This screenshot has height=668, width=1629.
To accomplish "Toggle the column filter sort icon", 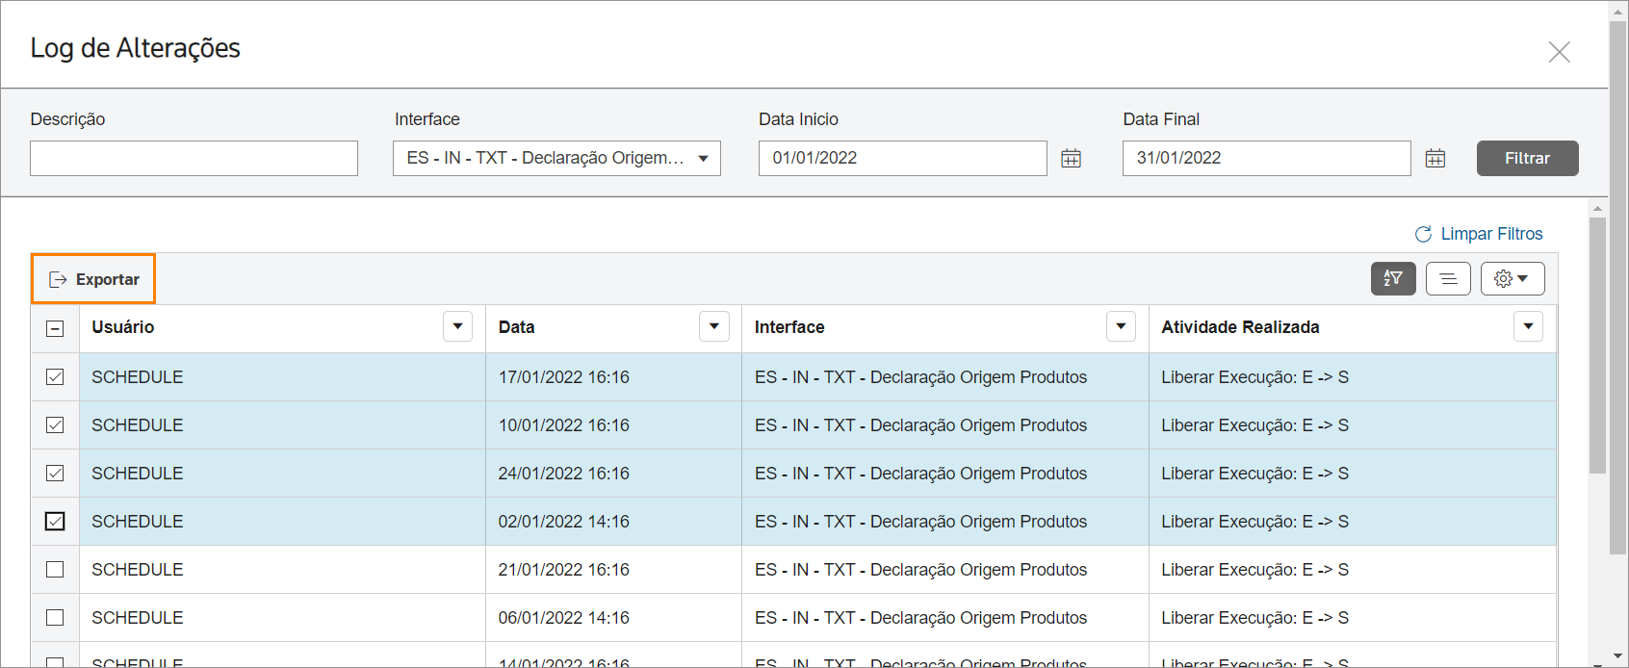I will coord(1393,279).
